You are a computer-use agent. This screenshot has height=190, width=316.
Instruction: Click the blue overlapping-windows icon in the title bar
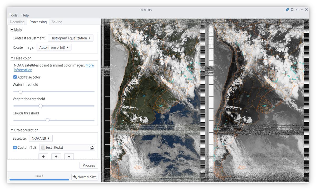click(x=287, y=10)
